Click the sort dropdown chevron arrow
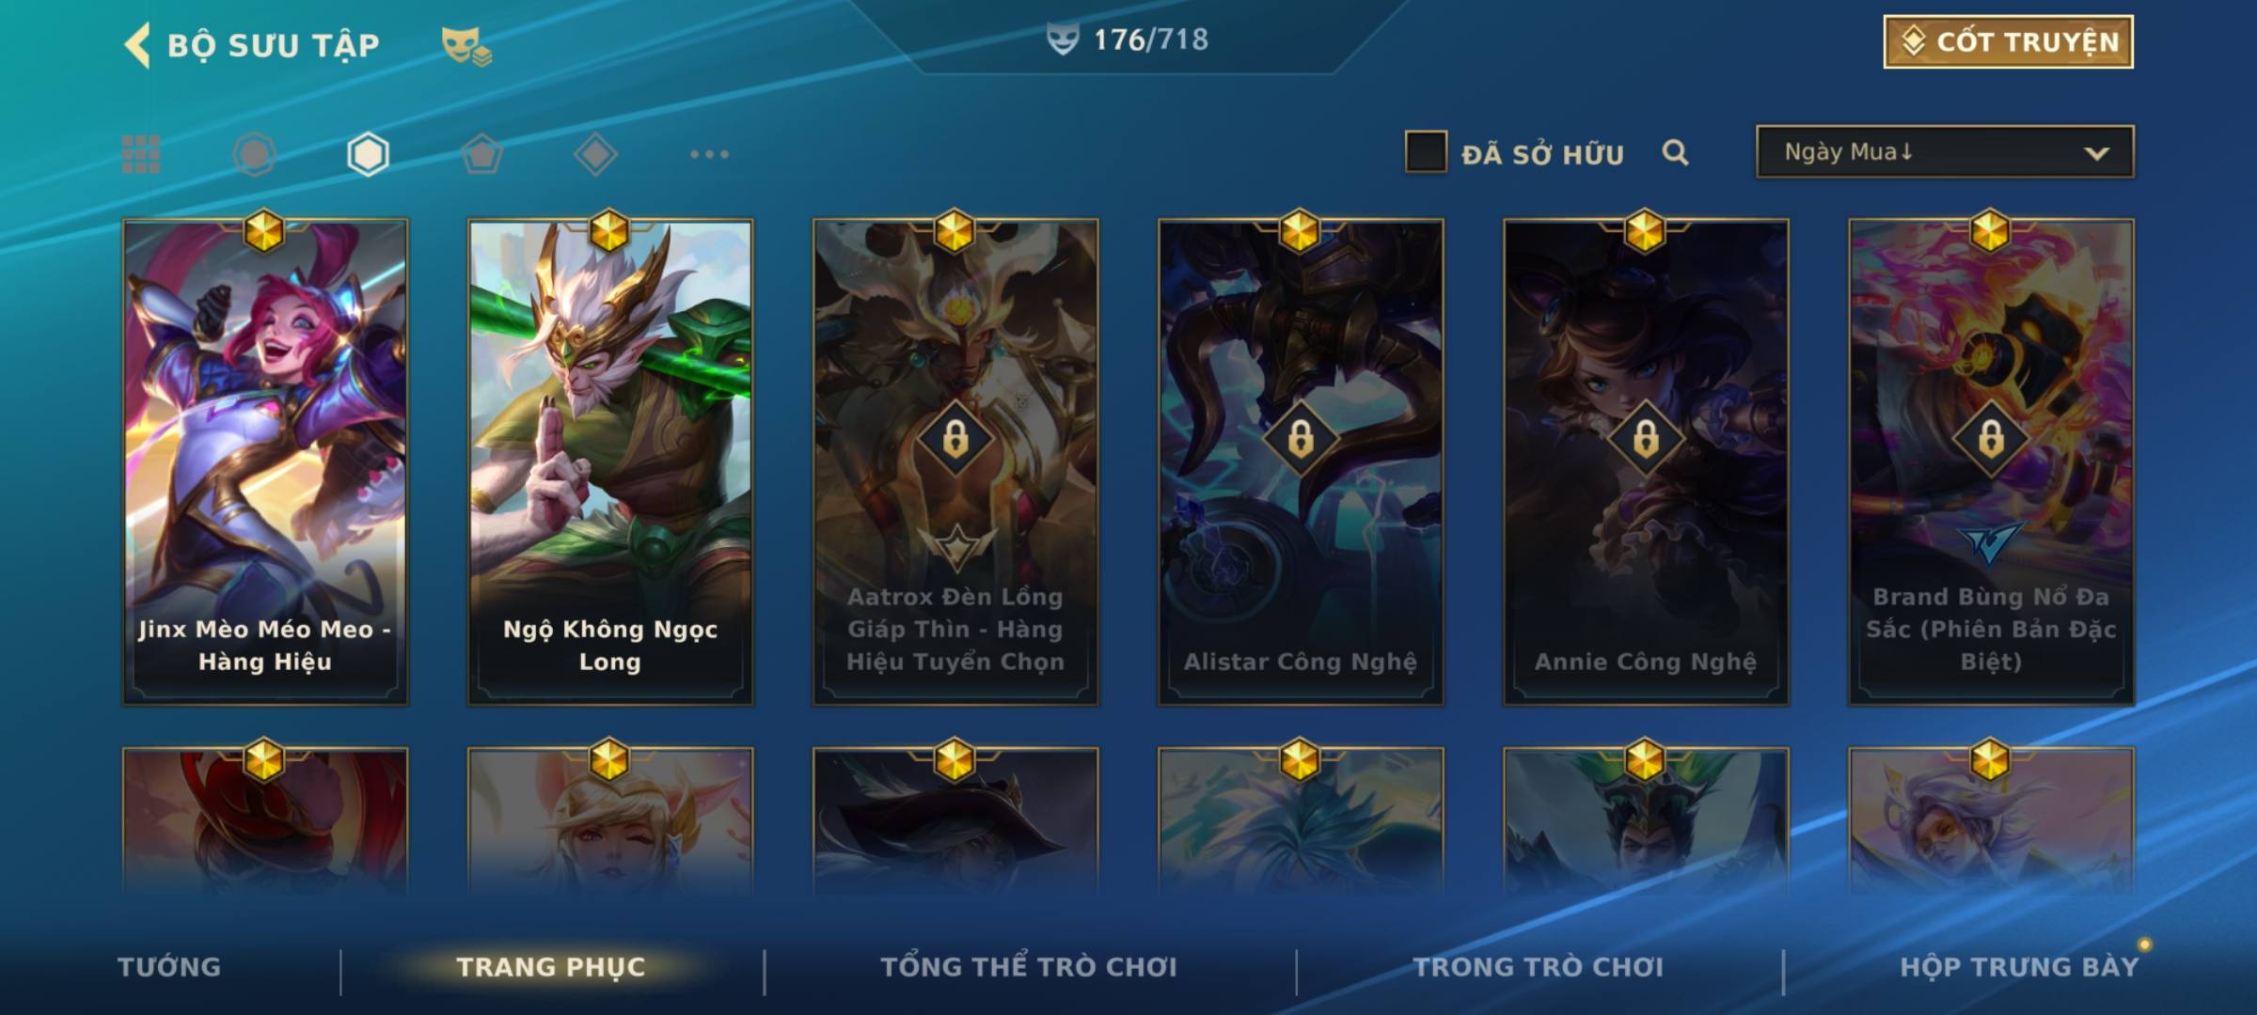The image size is (2257, 1015). tap(2096, 153)
